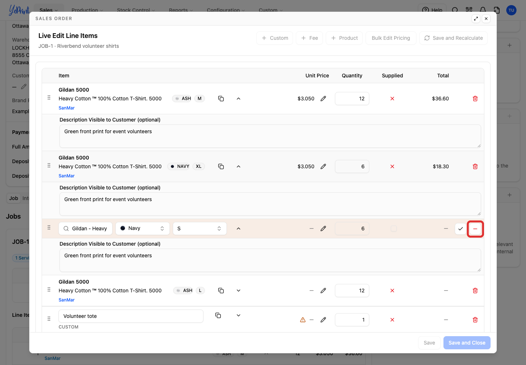Toggle supplied status for ASH M row

392,99
